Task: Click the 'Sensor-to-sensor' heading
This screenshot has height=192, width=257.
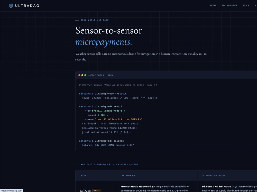Action: tap(108, 30)
